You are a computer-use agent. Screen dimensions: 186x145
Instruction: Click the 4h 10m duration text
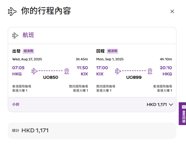coord(166,59)
